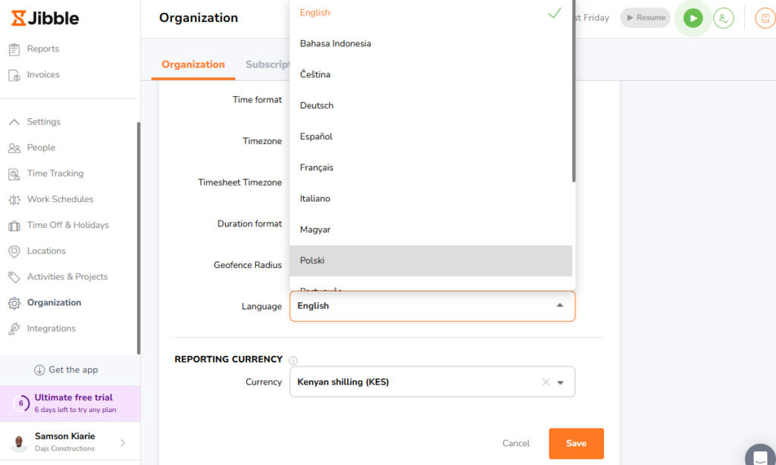This screenshot has height=465, width=776.
Task: Click the Time Off suitcase icon
Action: [x=14, y=226]
